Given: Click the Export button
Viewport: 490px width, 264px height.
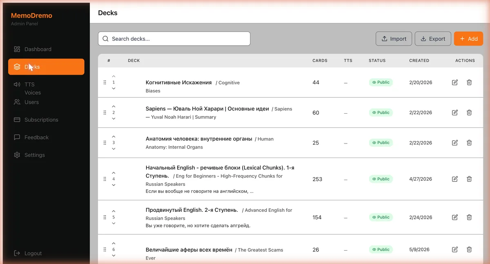Looking at the screenshot, I should [433, 39].
